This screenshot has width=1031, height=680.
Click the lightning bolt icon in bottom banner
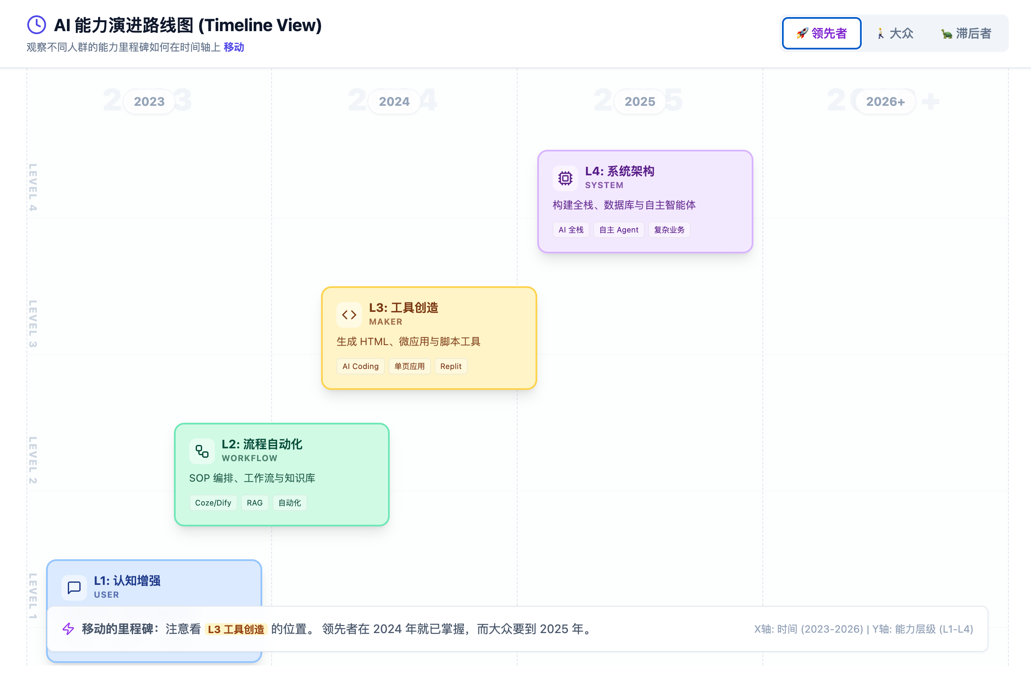click(x=69, y=629)
